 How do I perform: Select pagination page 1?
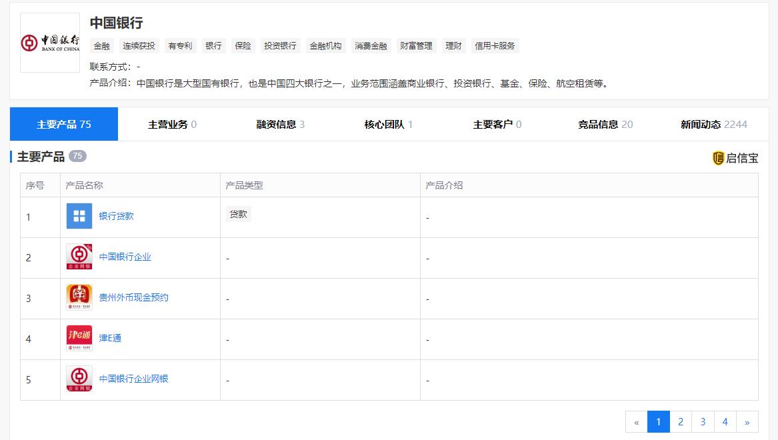click(x=659, y=421)
